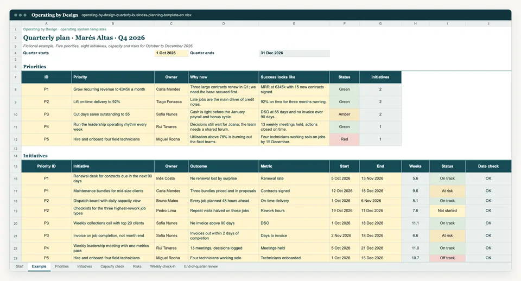Image resolution: width=521 pixels, height=281 pixels.
Task: Select 'Run the leadership operating rhythm' cell
Action: 113,127
